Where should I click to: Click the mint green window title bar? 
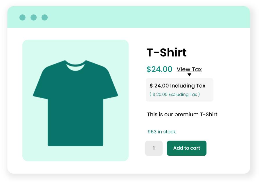tap(145, 17)
